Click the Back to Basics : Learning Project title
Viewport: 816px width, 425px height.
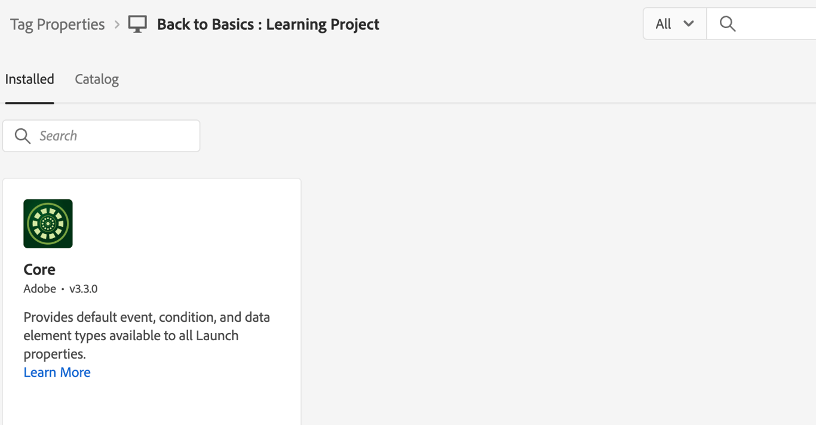[268, 24]
